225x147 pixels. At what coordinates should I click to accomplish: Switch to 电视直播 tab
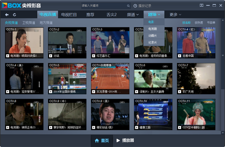[48, 15]
